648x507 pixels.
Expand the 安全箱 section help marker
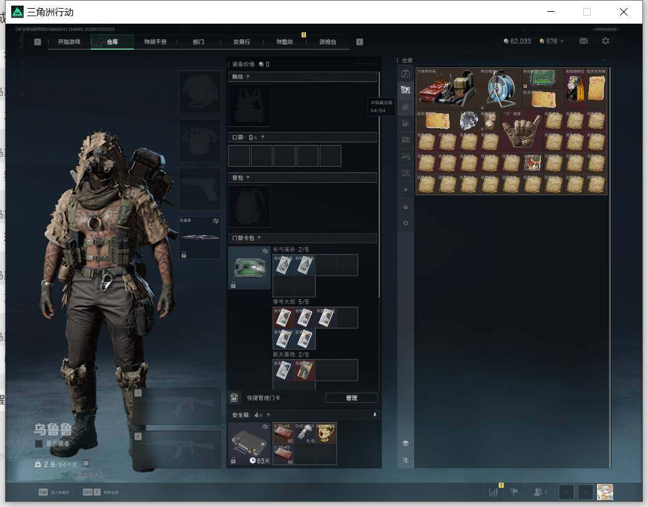[x=268, y=415]
